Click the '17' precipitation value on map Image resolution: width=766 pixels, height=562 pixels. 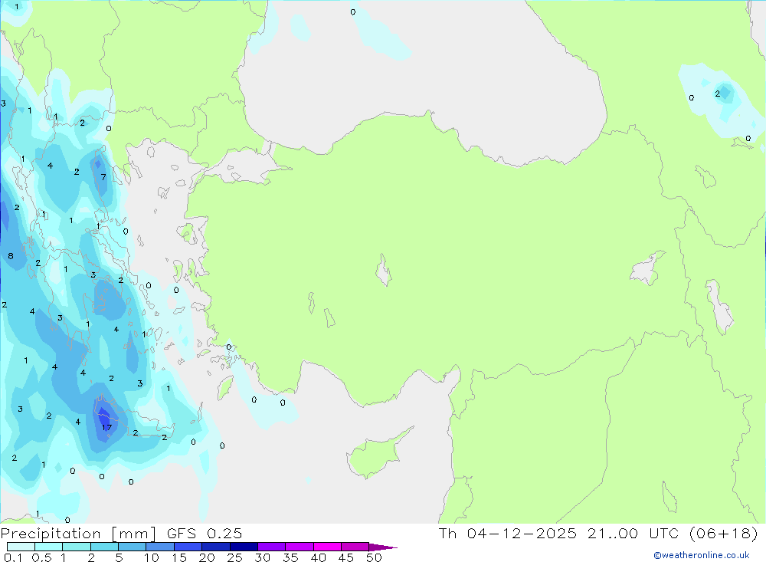click(x=106, y=427)
